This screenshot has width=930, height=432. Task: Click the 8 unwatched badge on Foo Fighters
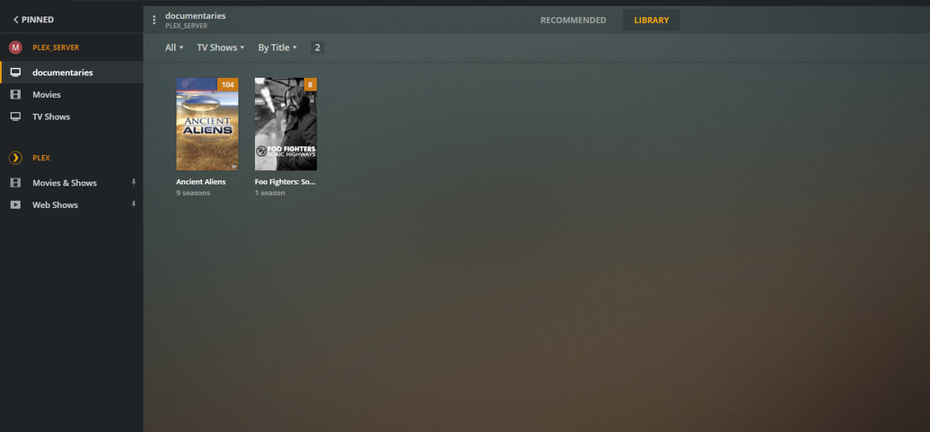(311, 84)
